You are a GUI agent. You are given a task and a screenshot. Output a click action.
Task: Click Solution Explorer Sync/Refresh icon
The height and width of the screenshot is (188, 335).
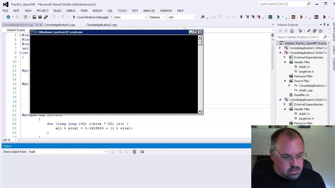point(309,31)
